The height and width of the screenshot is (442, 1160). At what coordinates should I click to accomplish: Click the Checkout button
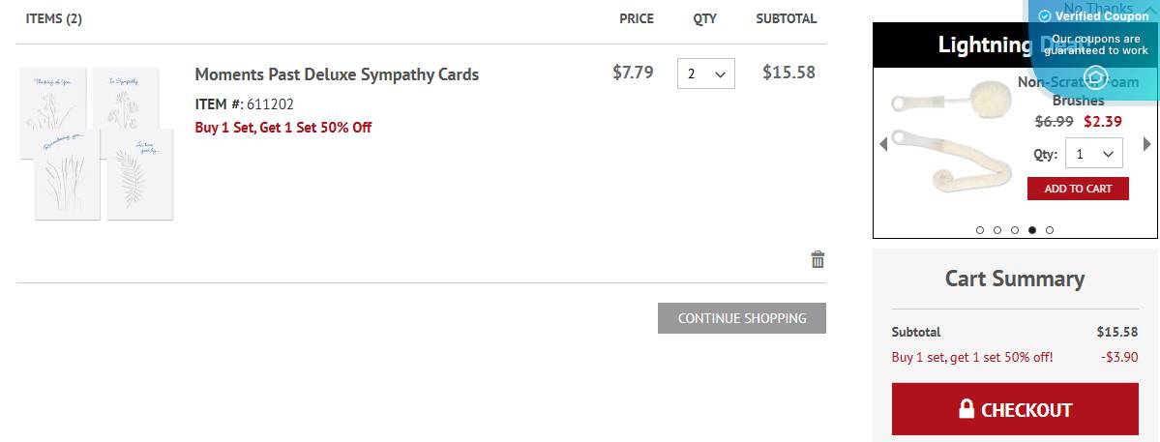(x=1015, y=409)
